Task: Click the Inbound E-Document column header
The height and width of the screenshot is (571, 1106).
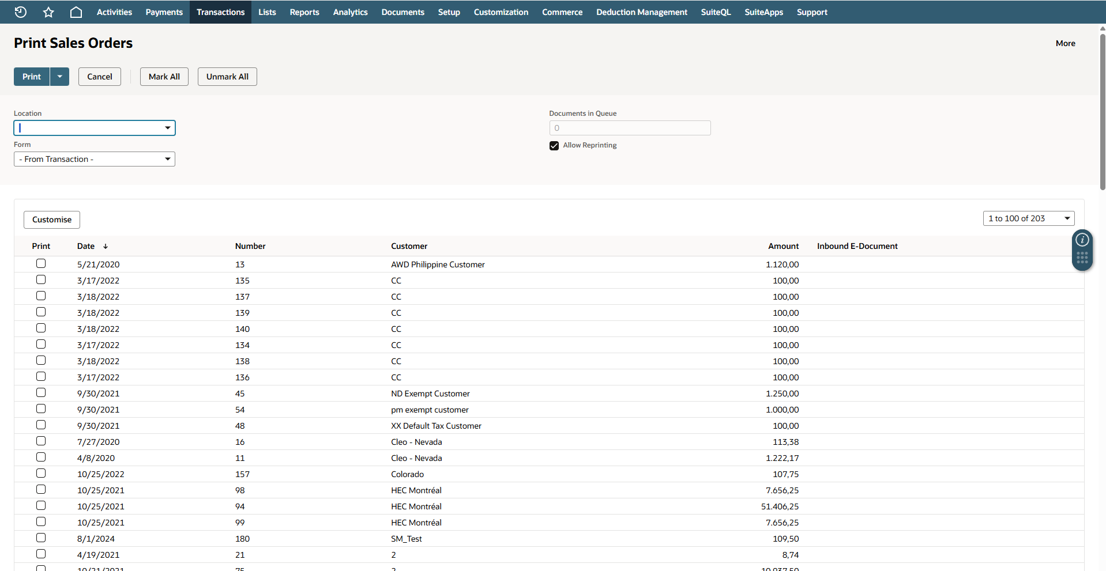Action: coord(857,246)
